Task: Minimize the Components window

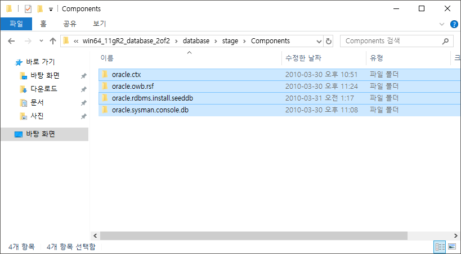Action: [396, 8]
